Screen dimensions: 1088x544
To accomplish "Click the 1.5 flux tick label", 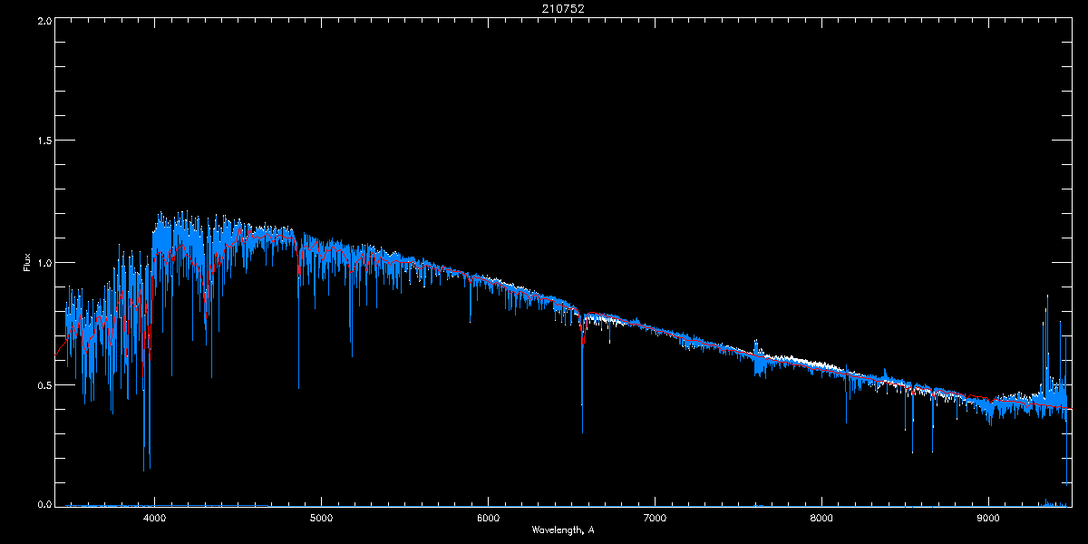I will (x=44, y=141).
